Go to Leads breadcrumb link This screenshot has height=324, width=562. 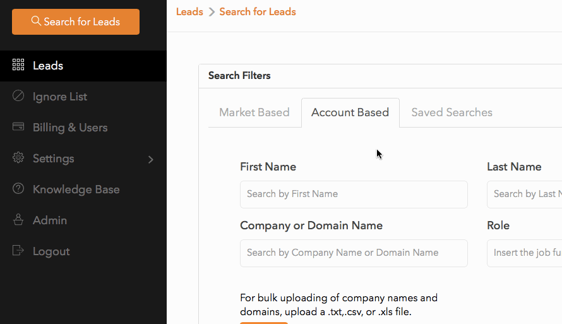tap(189, 12)
